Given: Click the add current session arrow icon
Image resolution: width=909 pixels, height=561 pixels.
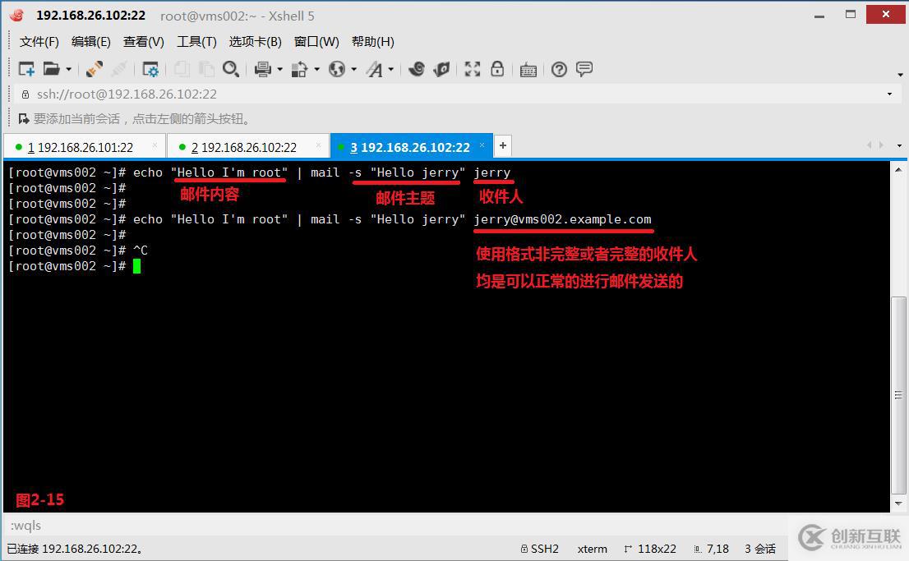Looking at the screenshot, I should point(24,119).
